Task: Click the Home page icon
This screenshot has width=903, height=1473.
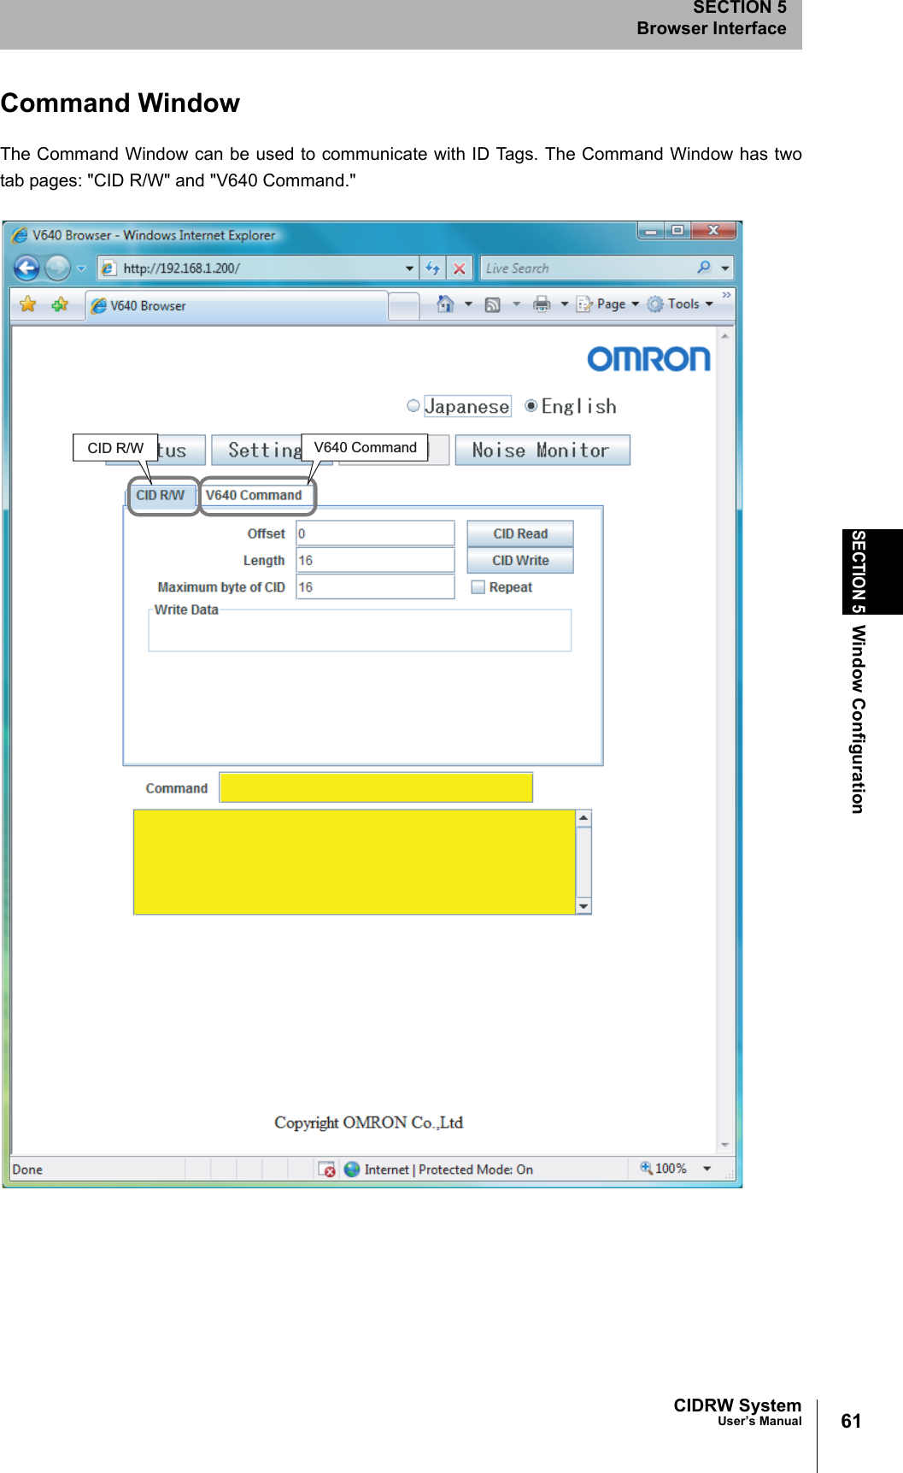Action: coord(445,304)
